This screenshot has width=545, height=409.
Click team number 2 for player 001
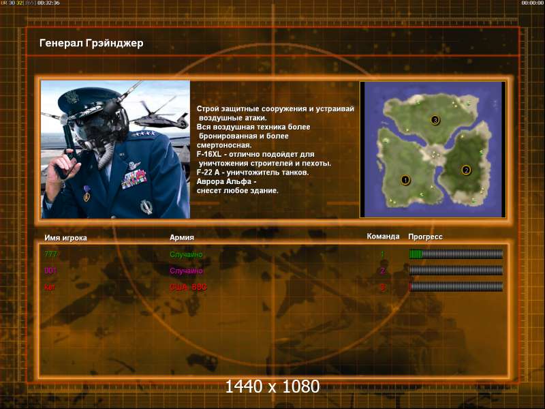coord(382,271)
